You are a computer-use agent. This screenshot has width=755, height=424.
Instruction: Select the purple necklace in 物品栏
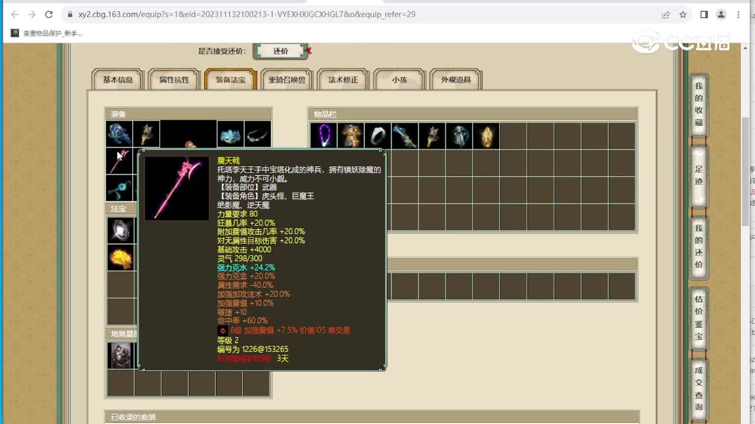point(324,135)
